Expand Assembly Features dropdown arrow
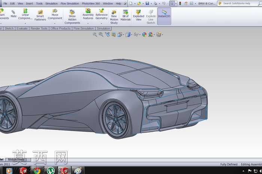The height and width of the screenshot is (174, 262). point(88,23)
